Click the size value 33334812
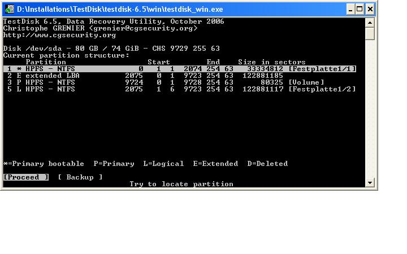The width and height of the screenshot is (407, 254). click(265, 69)
